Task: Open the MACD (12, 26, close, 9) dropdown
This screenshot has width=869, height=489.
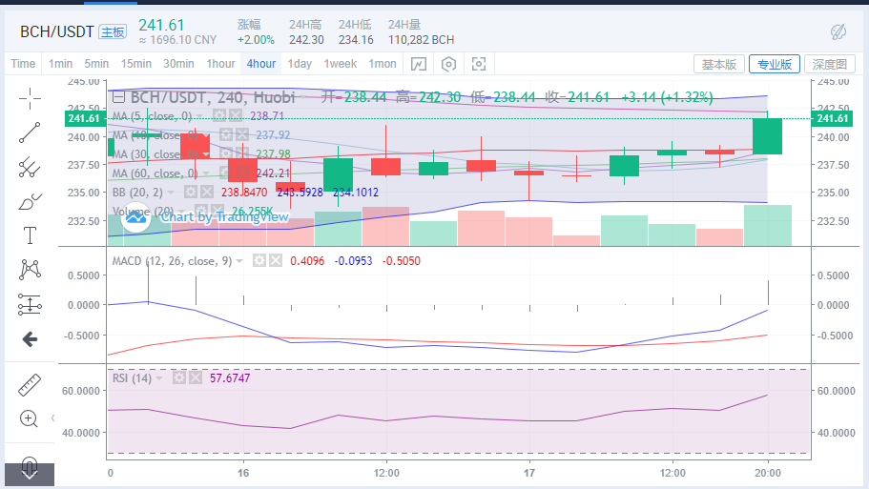Action: click(x=239, y=261)
